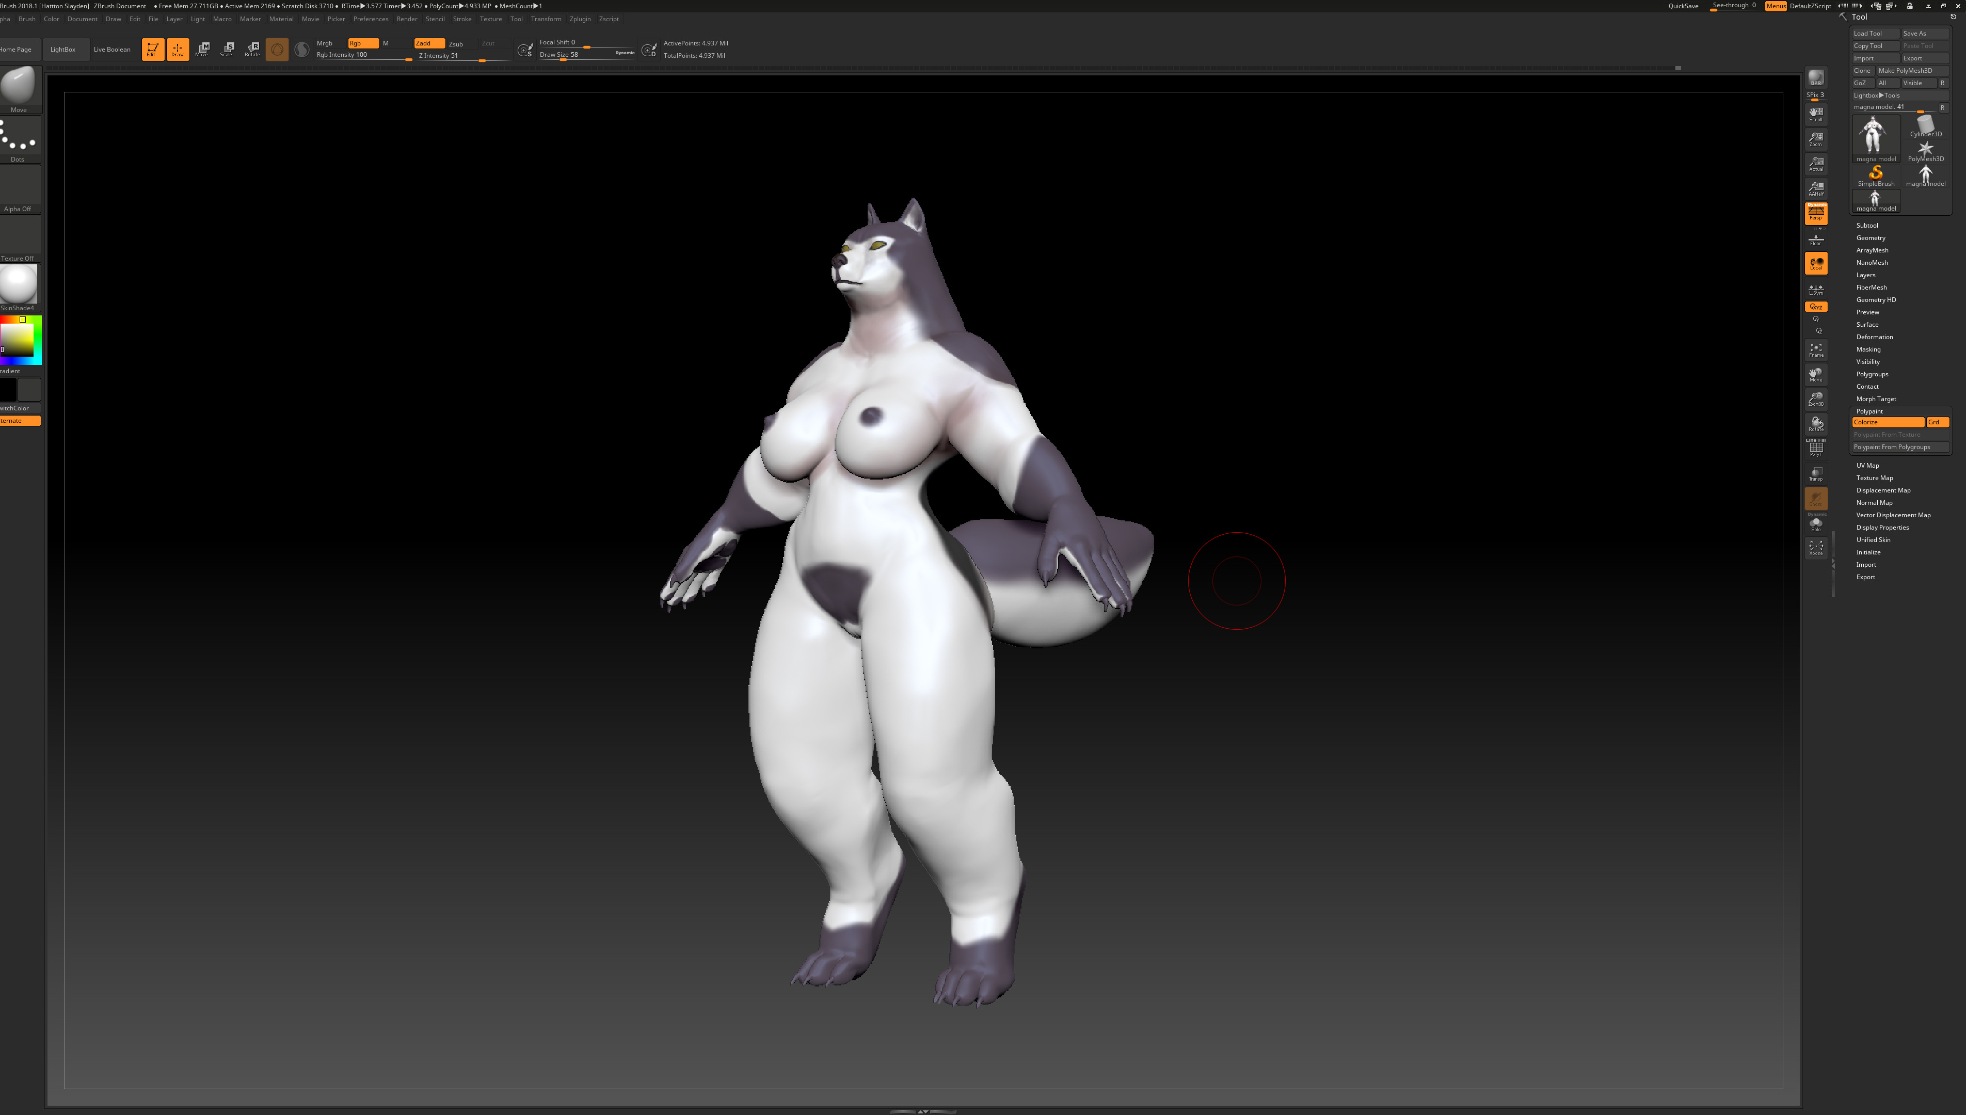This screenshot has width=1966, height=1115.
Task: Click the Zoom3D navigation icon
Action: [x=1815, y=399]
